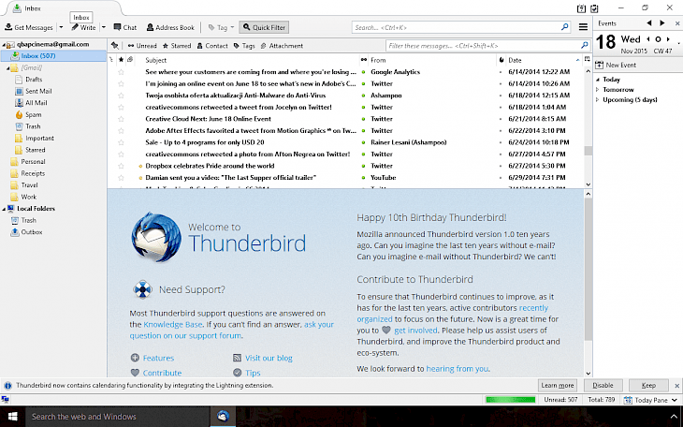The width and height of the screenshot is (683, 427).
Task: Open the Visit our blog link
Action: pos(269,358)
